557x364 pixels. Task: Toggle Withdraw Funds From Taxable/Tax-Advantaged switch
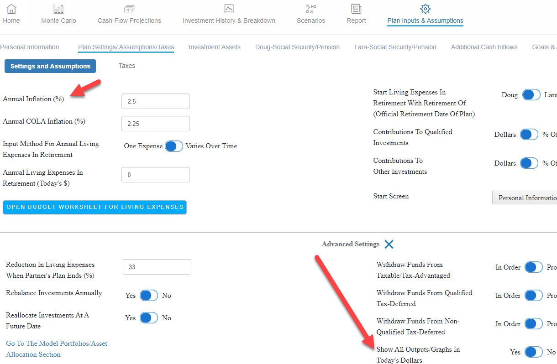tap(534, 267)
